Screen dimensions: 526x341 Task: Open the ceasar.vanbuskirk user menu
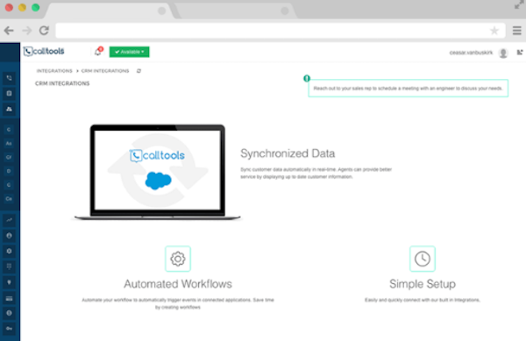tap(471, 53)
